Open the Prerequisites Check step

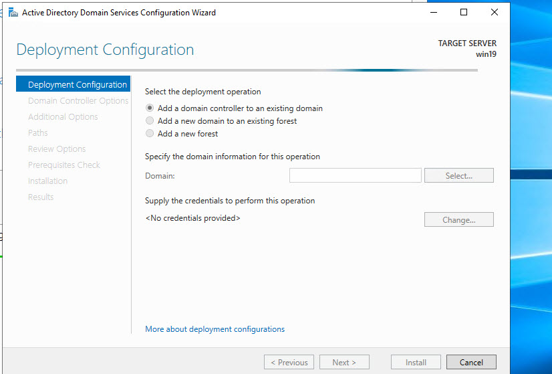pyautogui.click(x=64, y=165)
